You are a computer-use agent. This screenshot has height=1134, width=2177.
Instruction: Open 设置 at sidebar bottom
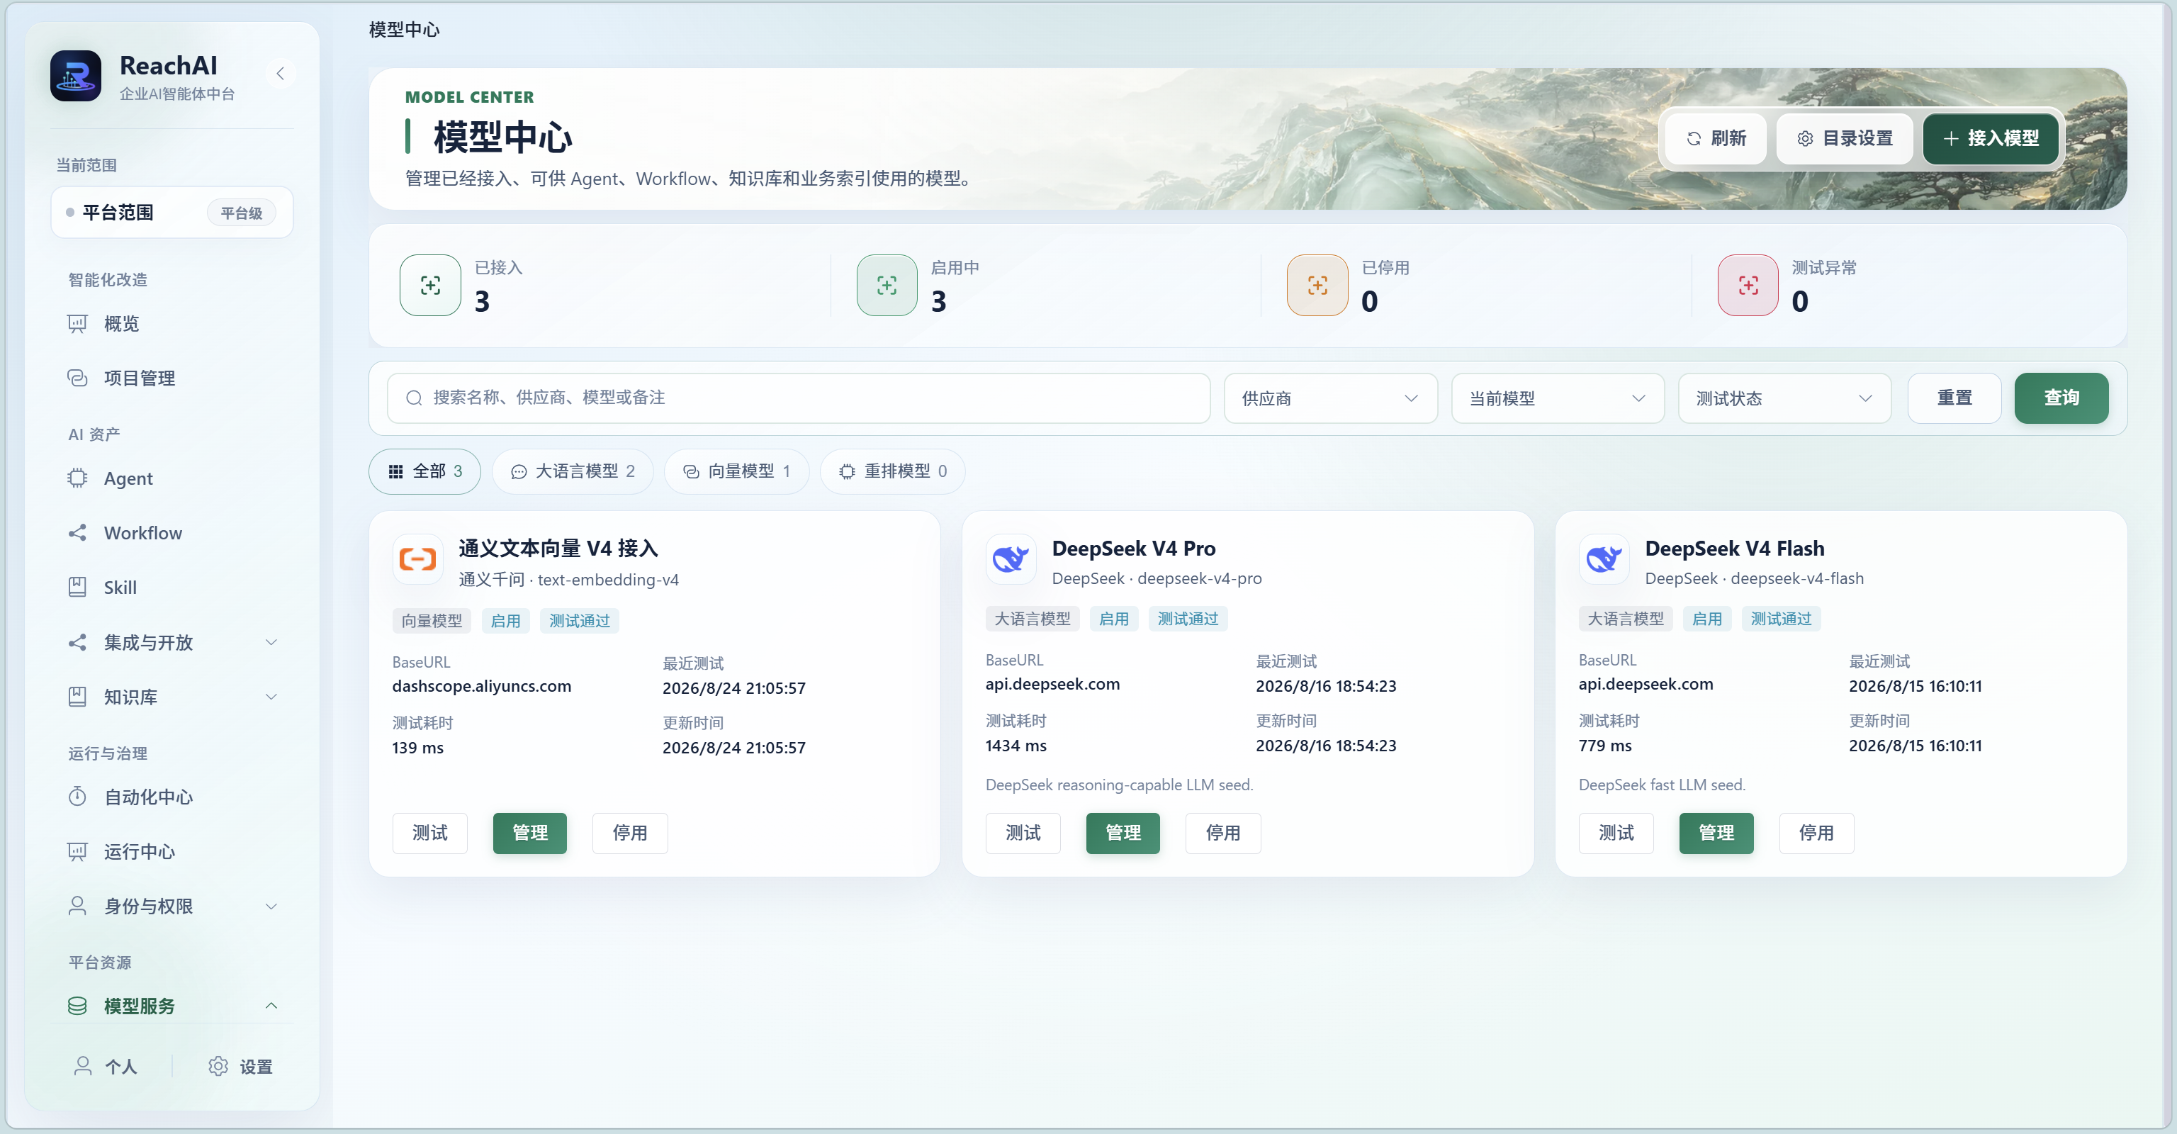point(240,1067)
